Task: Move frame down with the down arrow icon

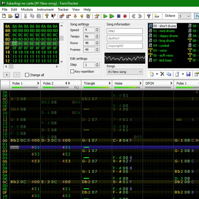Action: click(x=75, y=16)
